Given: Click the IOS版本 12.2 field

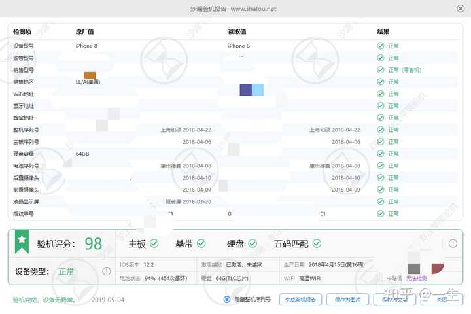Looking at the screenshot, I should 137,264.
